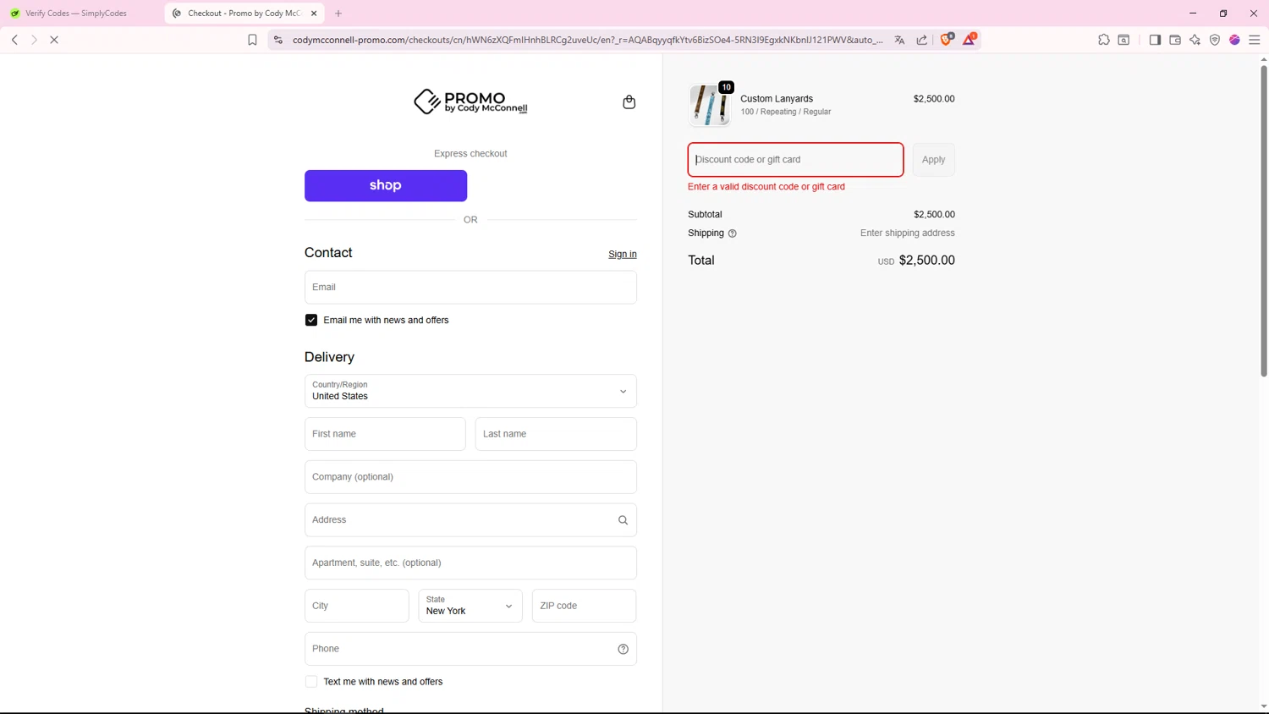Viewport: 1269px width, 714px height.
Task: Click the VPN shield icon
Action: point(1215,40)
